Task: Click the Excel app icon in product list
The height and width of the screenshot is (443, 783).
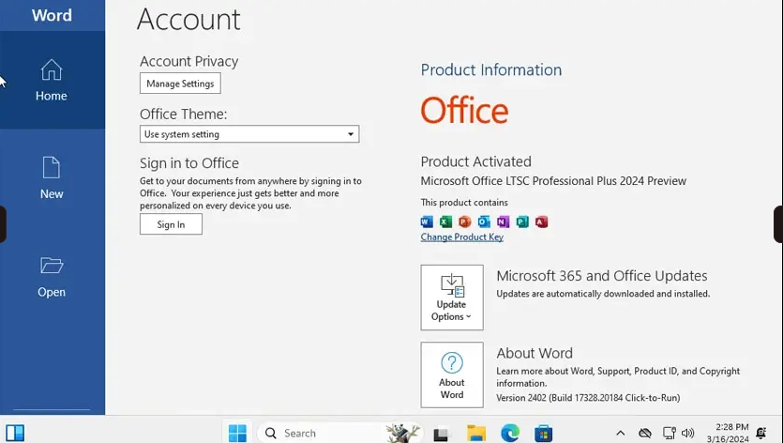Action: [446, 221]
